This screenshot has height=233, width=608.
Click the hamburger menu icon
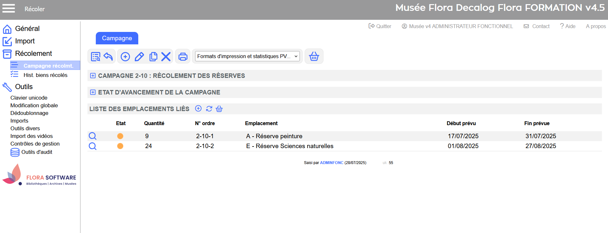[x=9, y=9]
